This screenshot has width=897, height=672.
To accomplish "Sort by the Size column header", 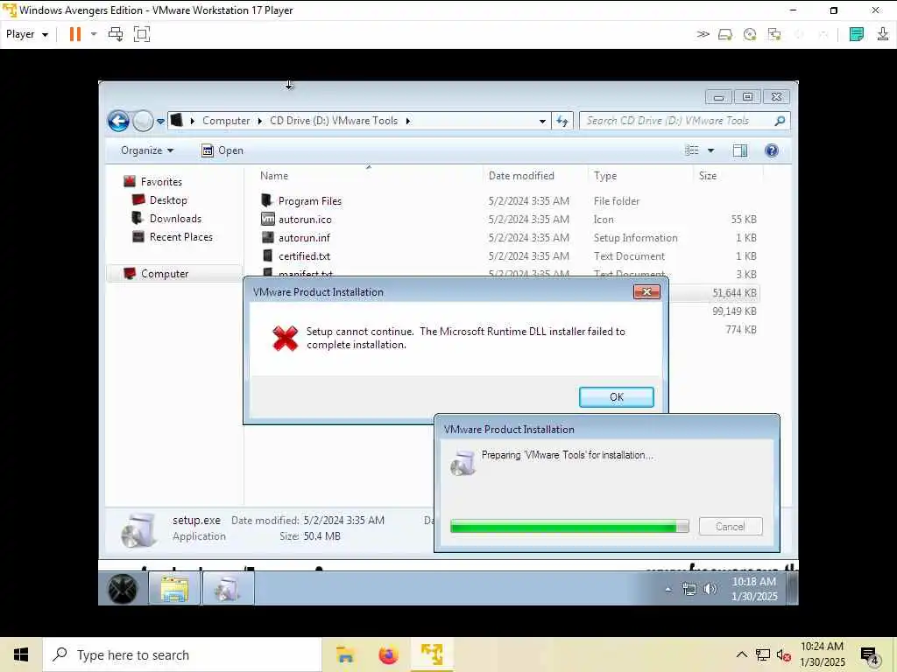I will tap(708, 175).
